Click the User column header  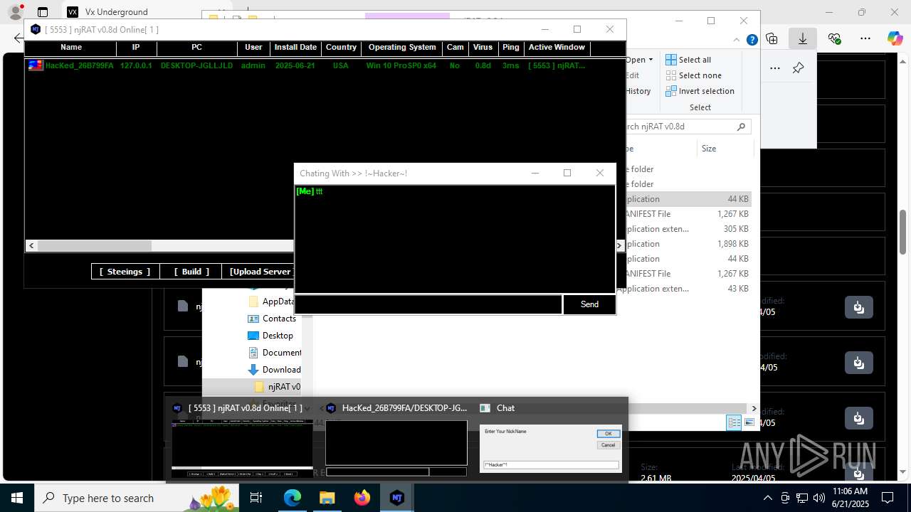[x=253, y=48]
